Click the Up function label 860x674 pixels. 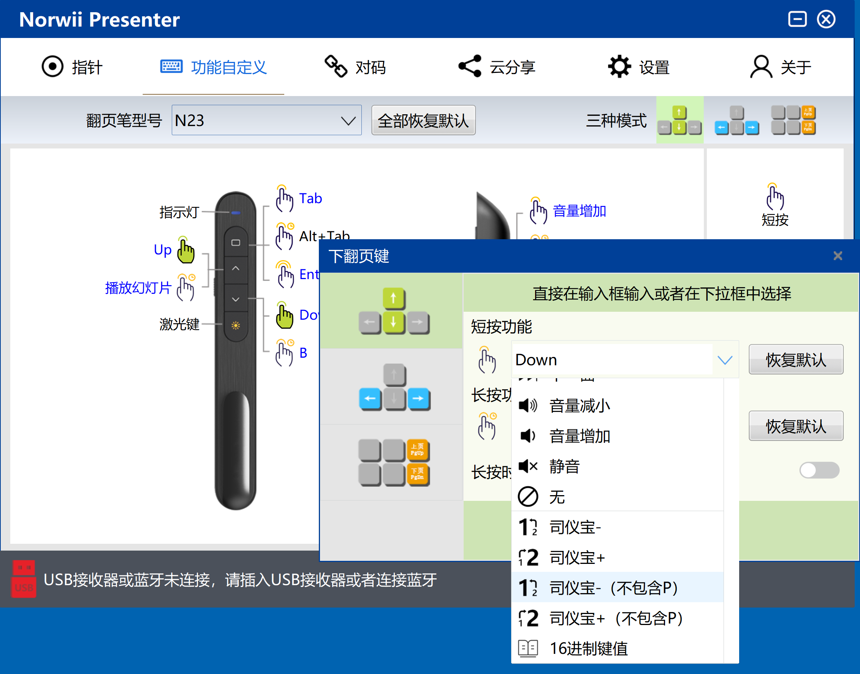162,250
